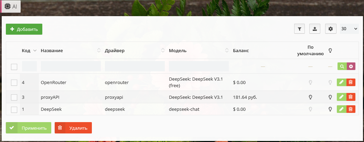The width and height of the screenshot is (364, 142).
Task: Focus the Модель filter input field
Action: 199,66
